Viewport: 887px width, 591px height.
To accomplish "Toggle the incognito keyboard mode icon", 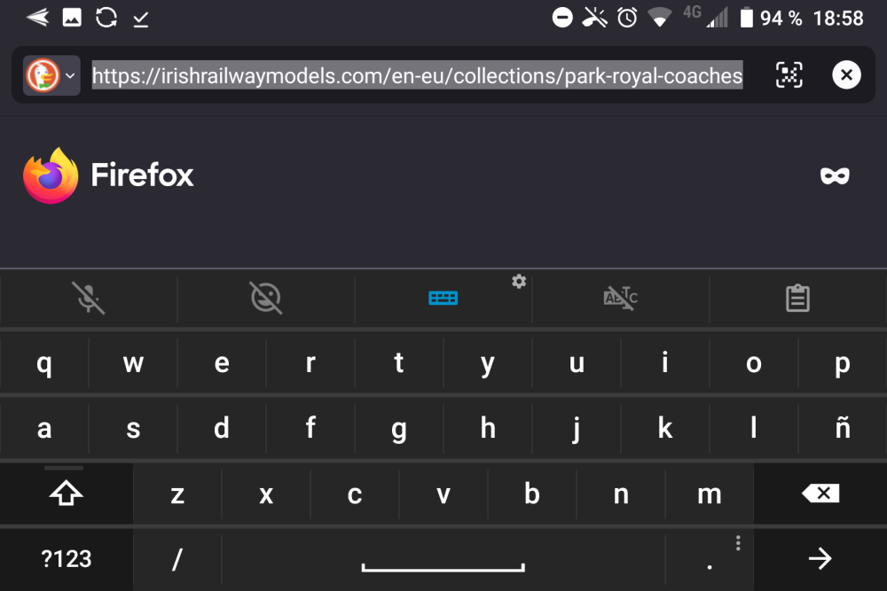I will (x=265, y=299).
